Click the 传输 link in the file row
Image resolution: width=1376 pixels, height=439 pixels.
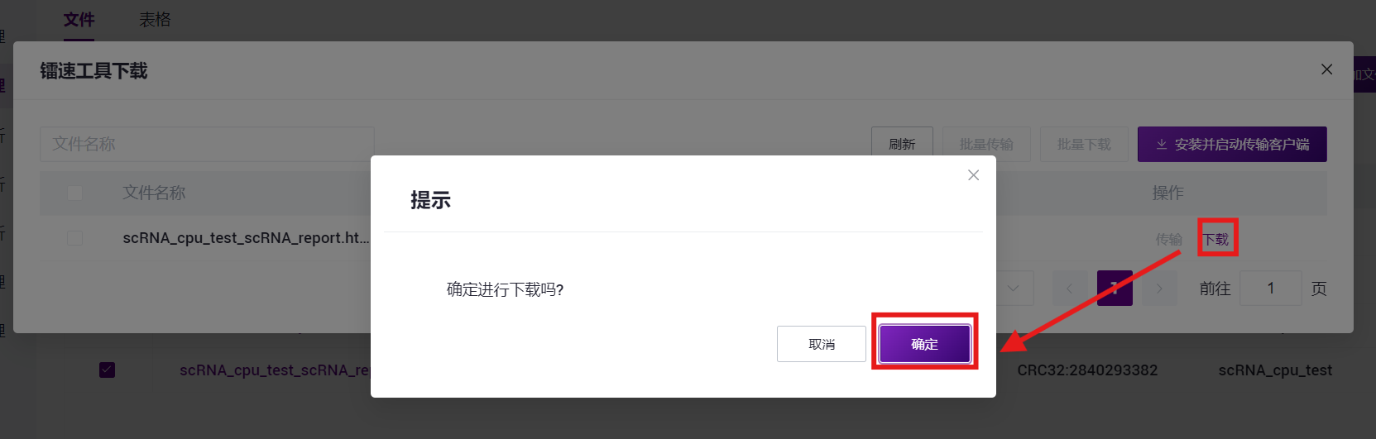click(1168, 239)
